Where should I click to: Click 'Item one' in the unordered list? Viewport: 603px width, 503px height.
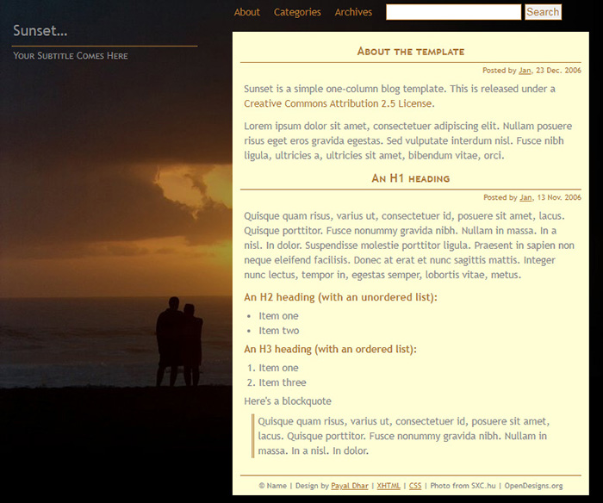[x=278, y=316]
